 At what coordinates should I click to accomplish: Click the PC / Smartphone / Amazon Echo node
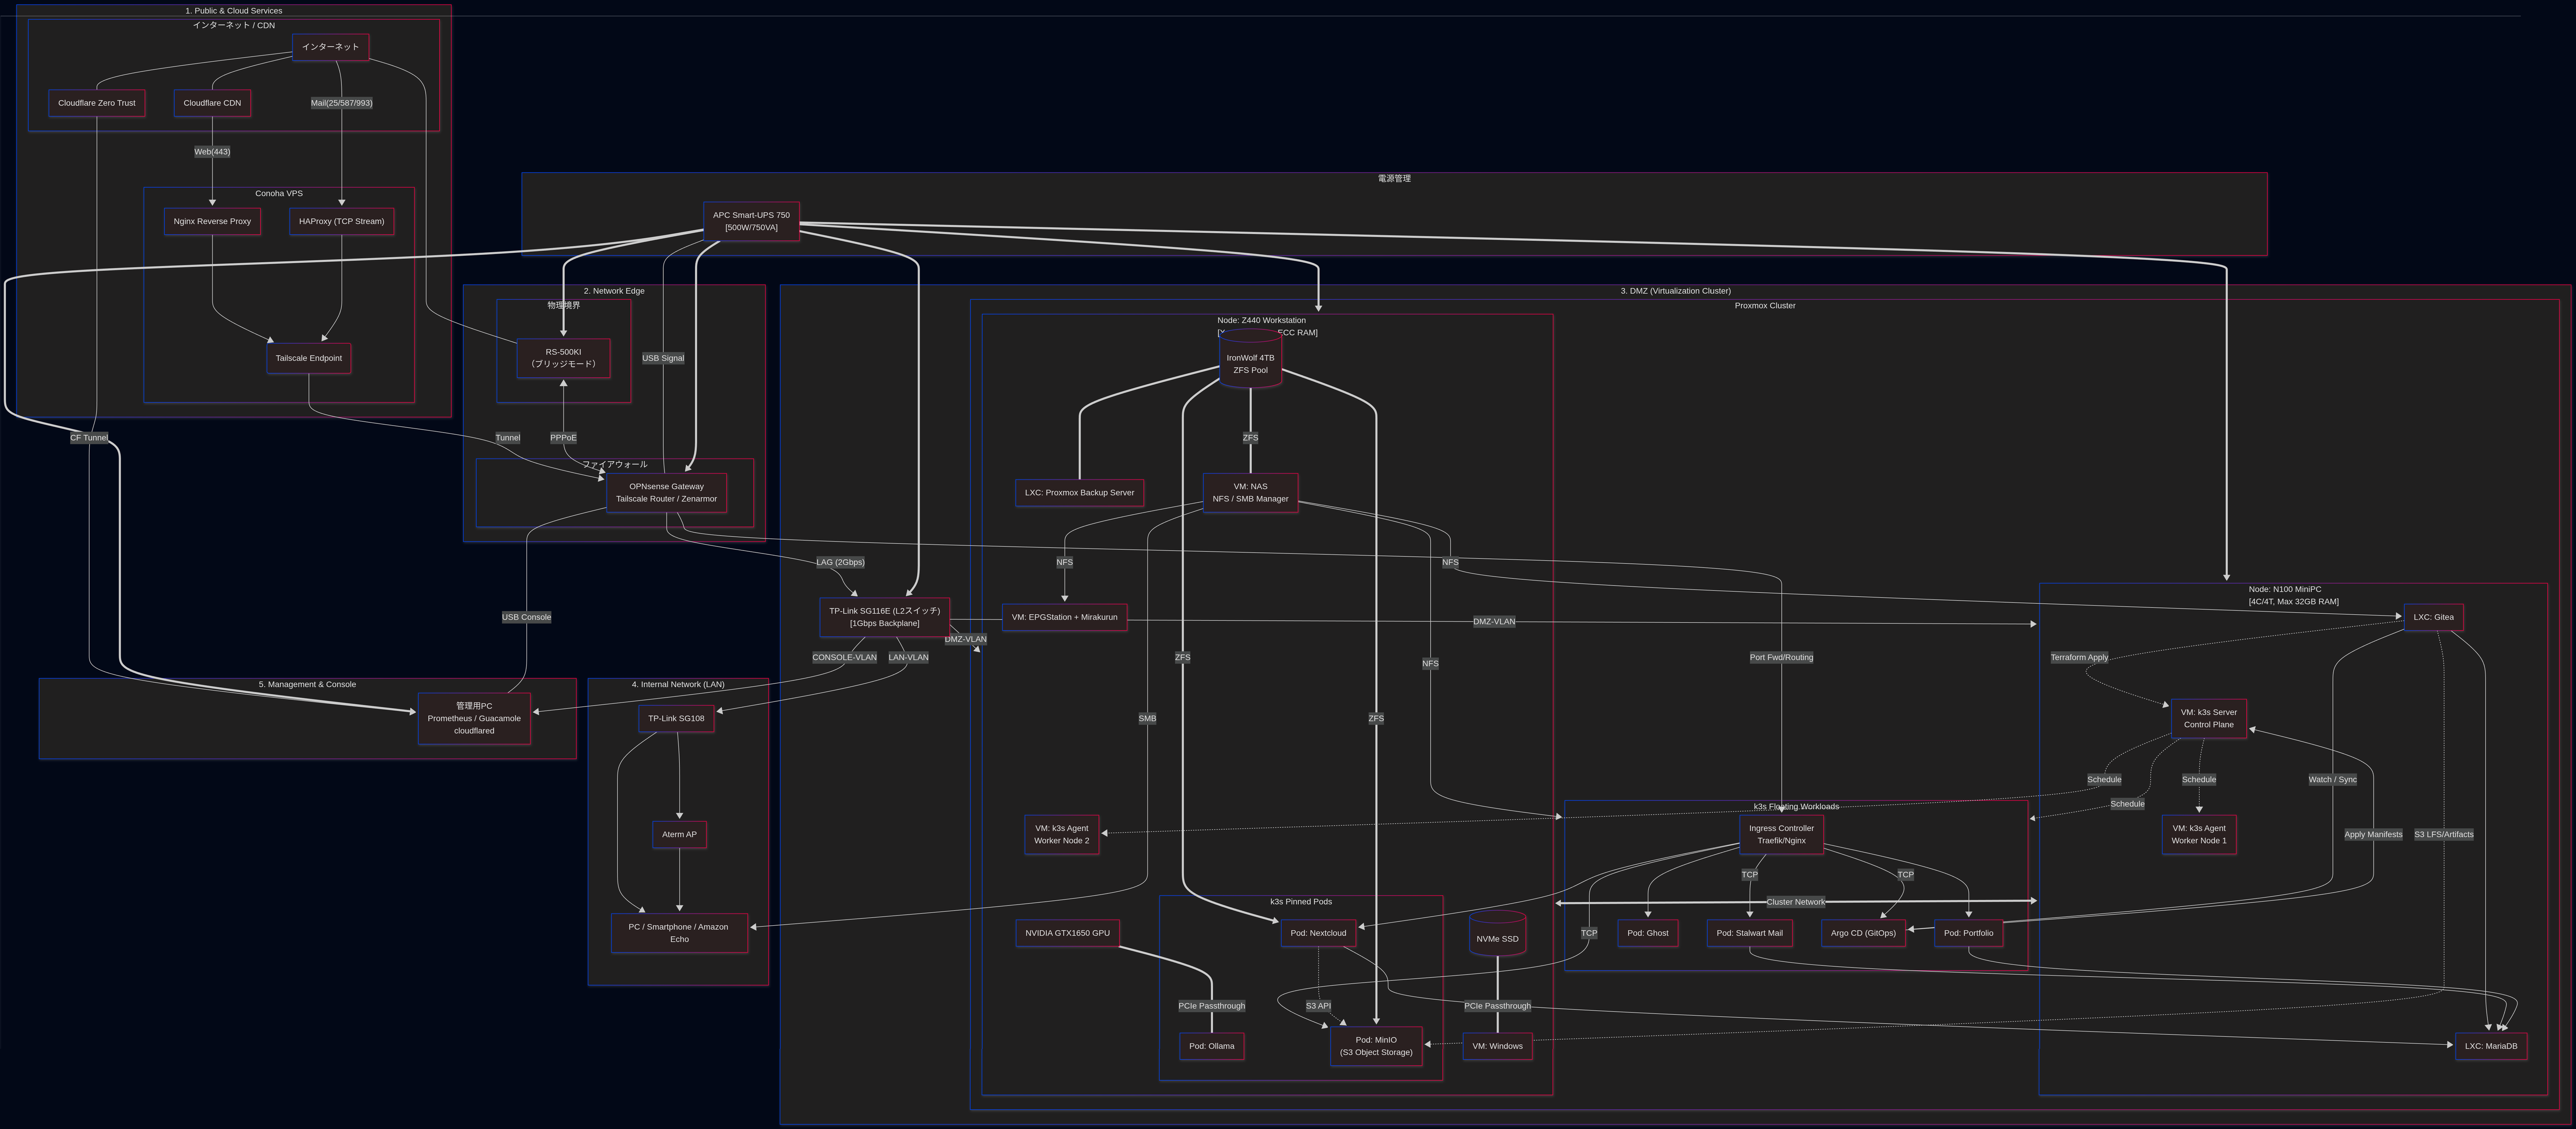(680, 933)
